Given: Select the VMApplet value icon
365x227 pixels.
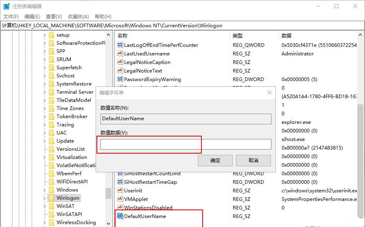Looking at the screenshot, I should (120, 199).
